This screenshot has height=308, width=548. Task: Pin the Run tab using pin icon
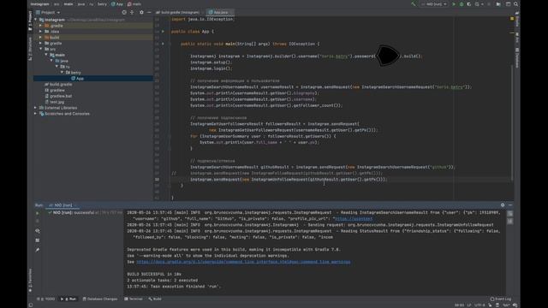(38, 250)
